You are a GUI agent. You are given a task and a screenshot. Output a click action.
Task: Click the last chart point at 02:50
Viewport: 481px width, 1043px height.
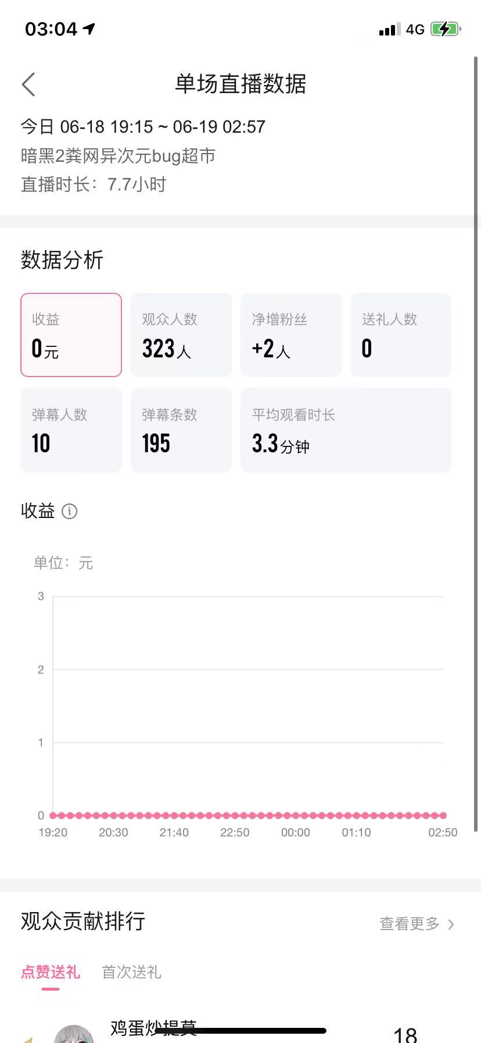[x=443, y=815]
